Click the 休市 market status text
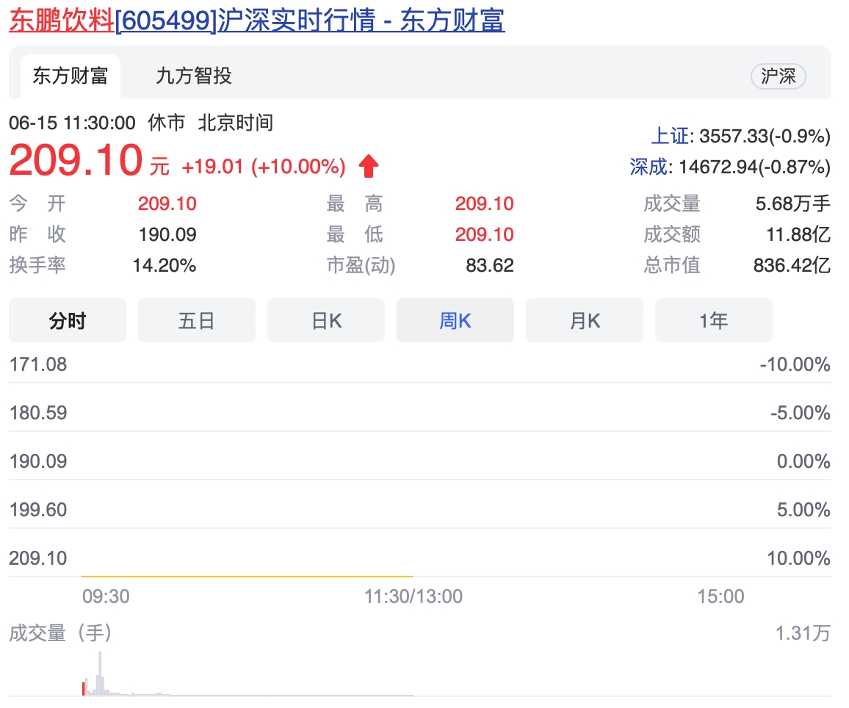Image resolution: width=849 pixels, height=708 pixels. tap(167, 123)
